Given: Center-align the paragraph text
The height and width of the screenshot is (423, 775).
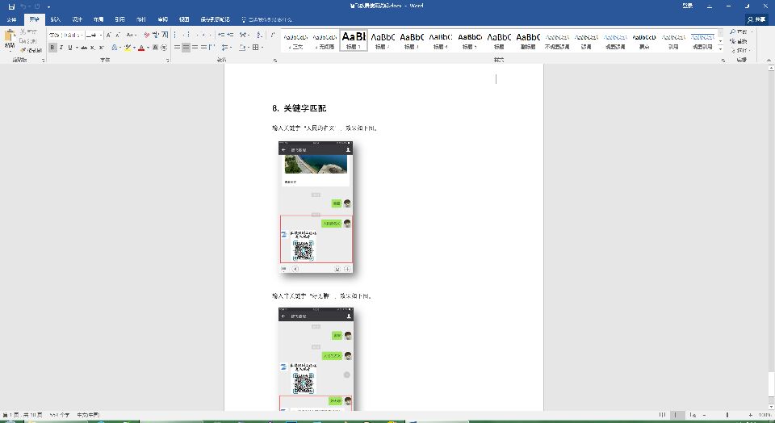Looking at the screenshot, I should coord(187,48).
